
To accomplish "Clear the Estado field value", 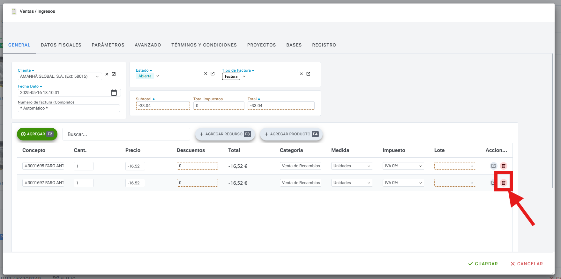I will pyautogui.click(x=206, y=74).
